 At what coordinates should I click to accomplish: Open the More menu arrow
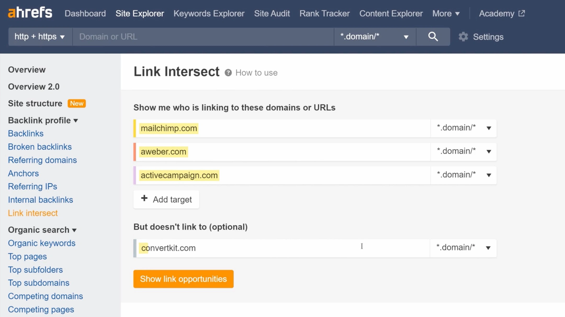tap(457, 14)
